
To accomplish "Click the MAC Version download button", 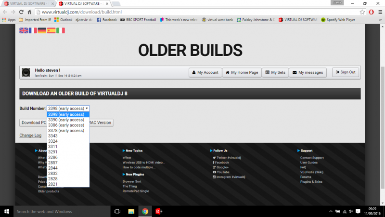I will (x=101, y=122).
